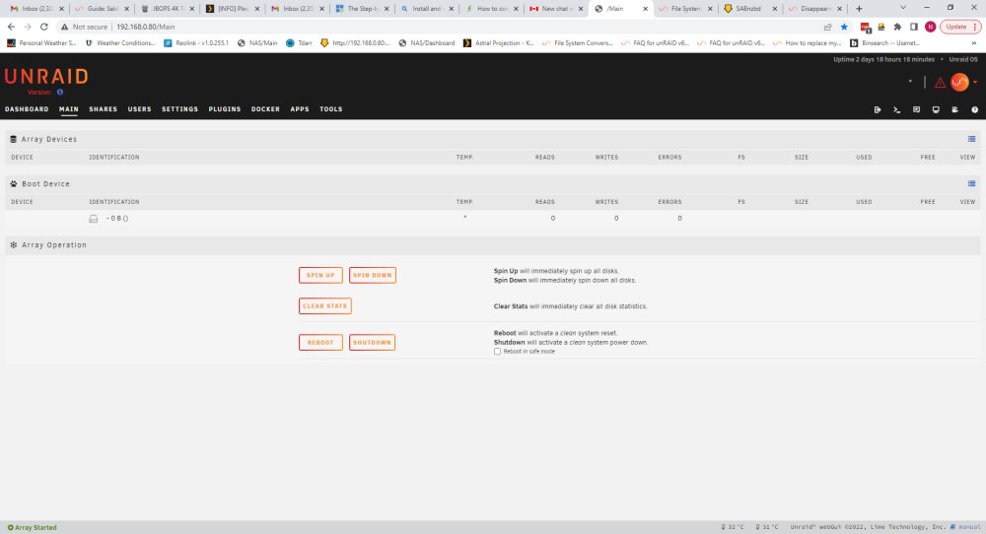Open the browser extensions puzzle icon
The width and height of the screenshot is (986, 534).
point(897,27)
